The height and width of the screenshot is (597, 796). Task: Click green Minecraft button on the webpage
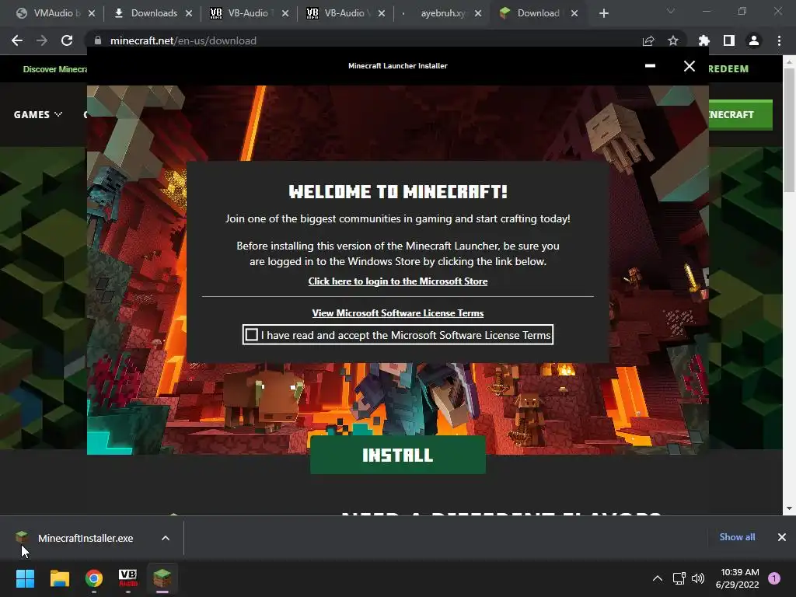pyautogui.click(x=740, y=115)
